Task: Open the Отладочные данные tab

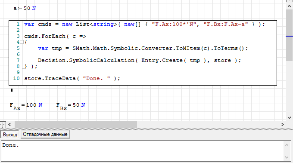Action: (x=45, y=134)
